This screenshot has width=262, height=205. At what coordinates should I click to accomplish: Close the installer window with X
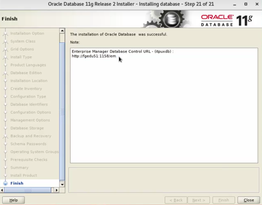(257, 4)
